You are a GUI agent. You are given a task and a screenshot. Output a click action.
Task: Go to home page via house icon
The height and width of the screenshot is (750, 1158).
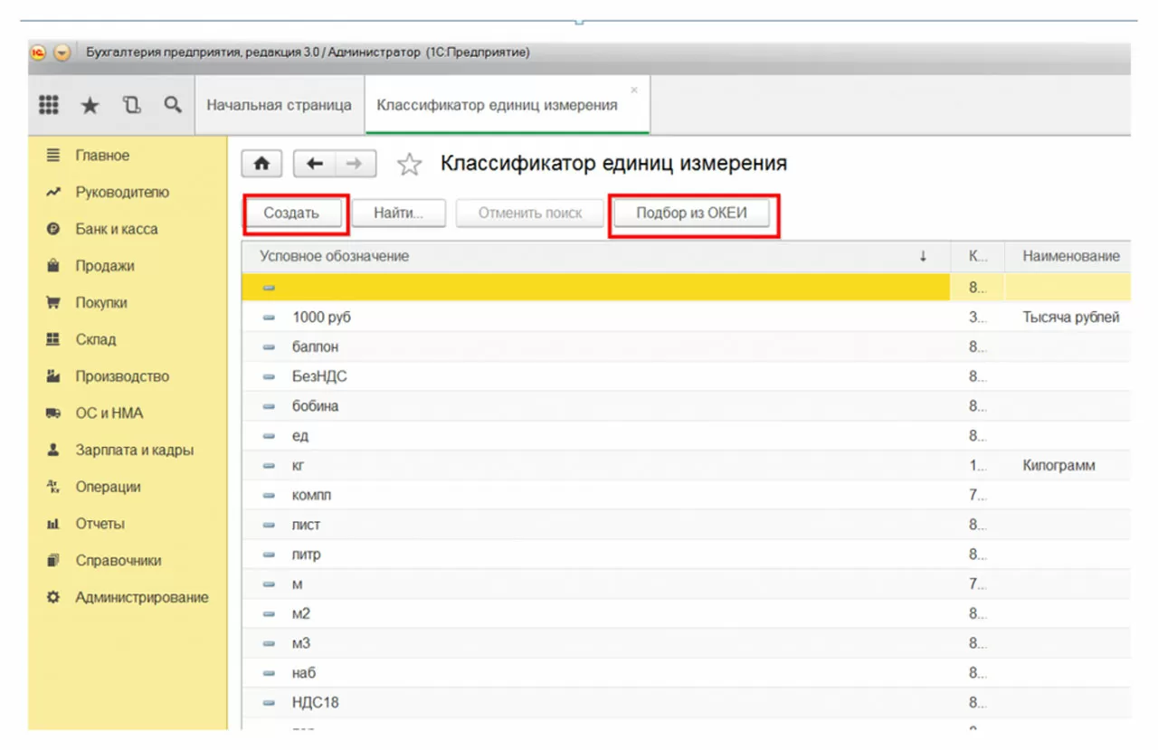click(262, 164)
